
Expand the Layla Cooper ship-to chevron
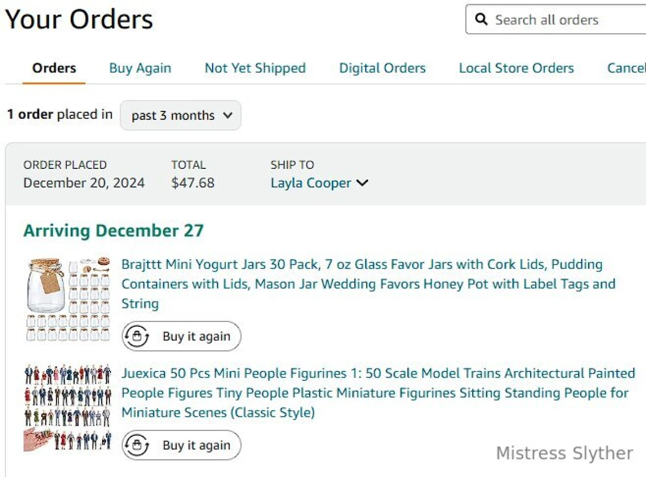pos(362,183)
